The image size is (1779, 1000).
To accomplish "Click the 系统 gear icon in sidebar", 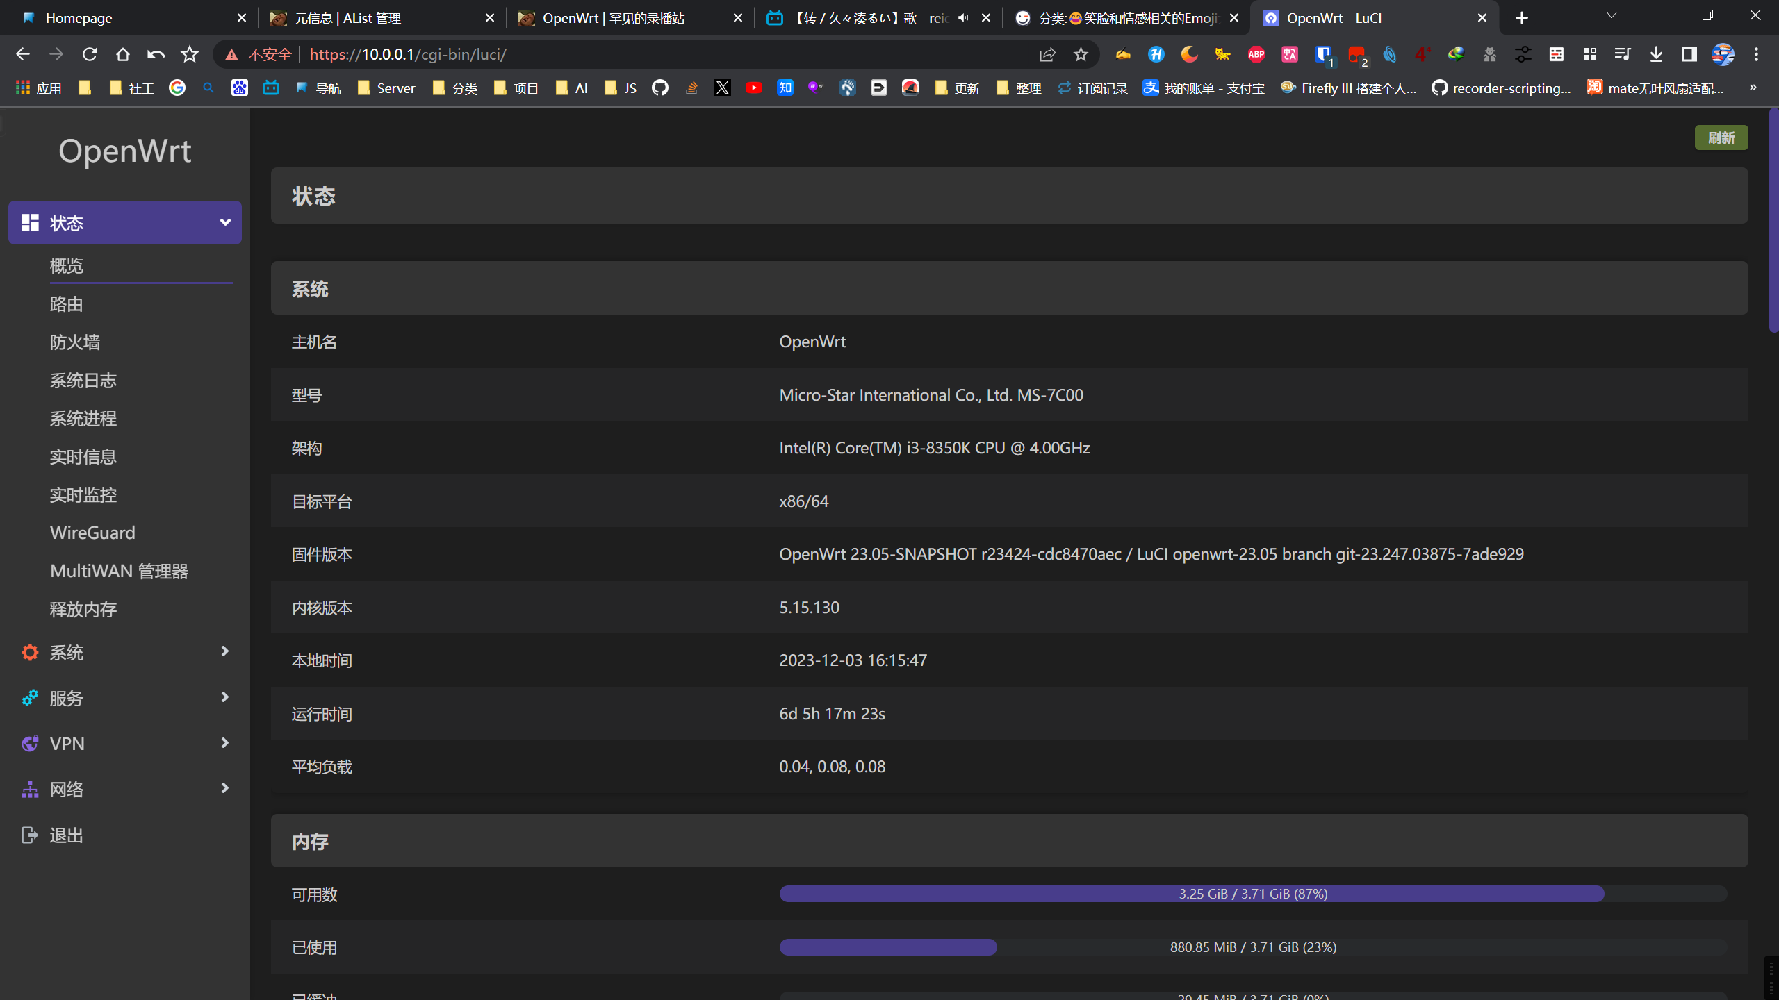I will (x=30, y=652).
